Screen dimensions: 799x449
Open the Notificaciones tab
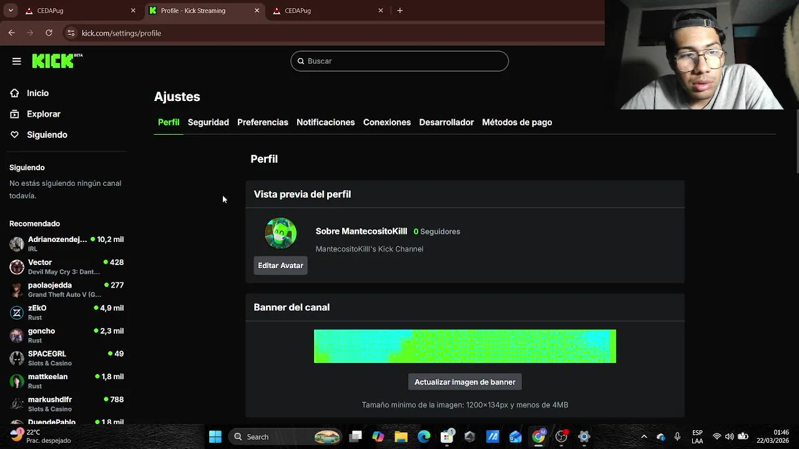coord(326,122)
